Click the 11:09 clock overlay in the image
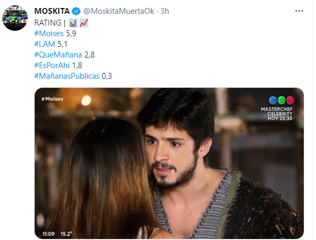 coord(49,234)
